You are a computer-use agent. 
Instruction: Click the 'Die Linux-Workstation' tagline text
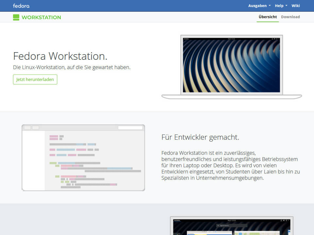(x=72, y=67)
